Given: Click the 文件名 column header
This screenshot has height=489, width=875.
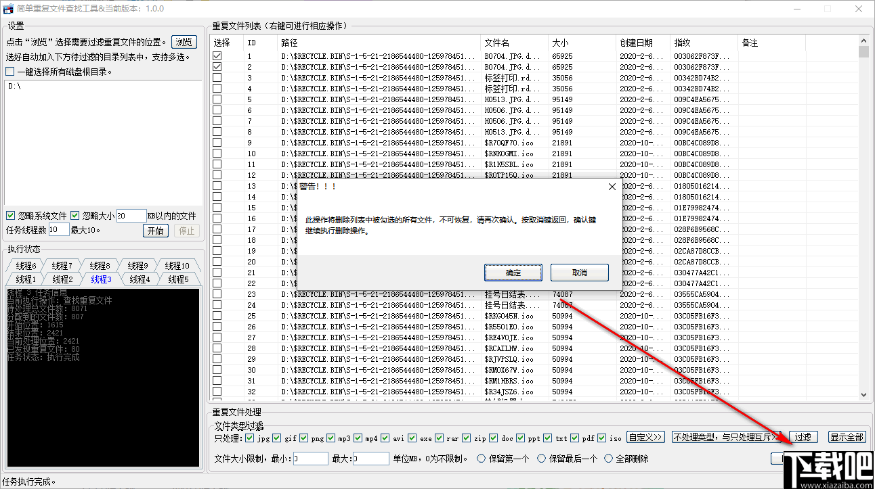Looking at the screenshot, I should point(515,43).
